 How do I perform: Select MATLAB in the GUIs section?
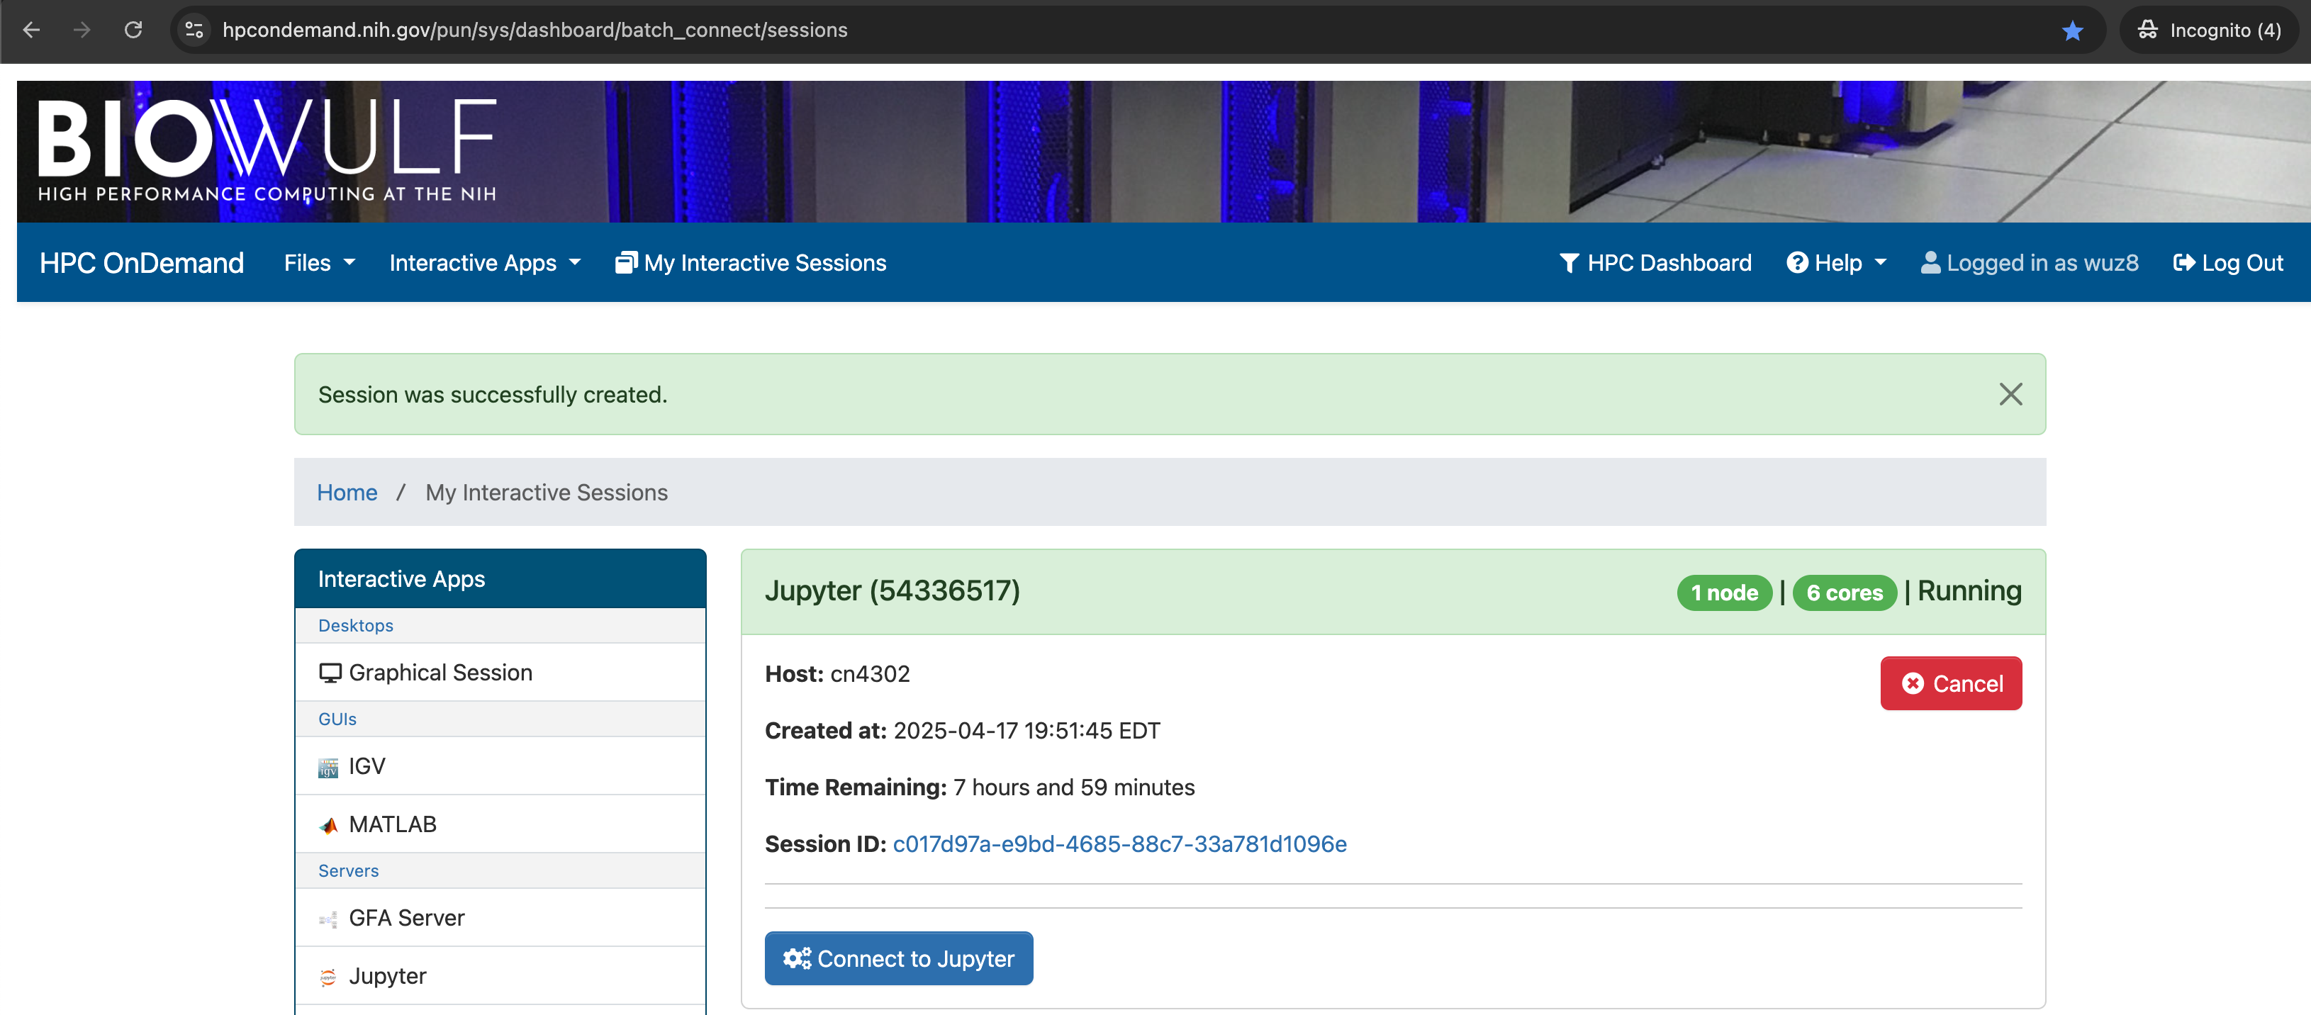(x=392, y=824)
